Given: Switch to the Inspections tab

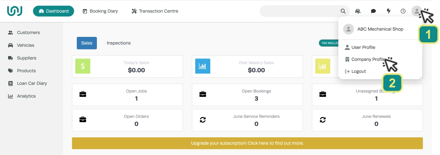Looking at the screenshot, I should coord(119,43).
